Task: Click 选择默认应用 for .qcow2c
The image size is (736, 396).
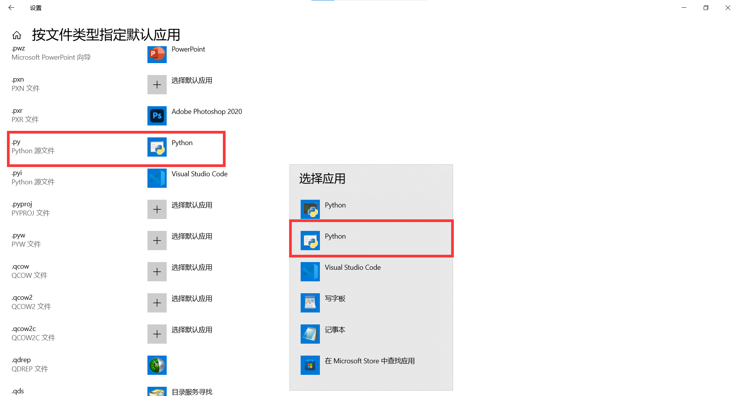Action: pos(192,330)
